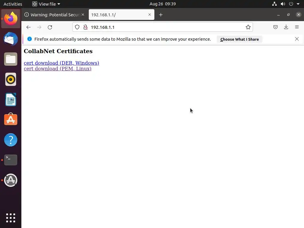
Task: Dismiss the Firefox data notification bar
Action: click(297, 39)
